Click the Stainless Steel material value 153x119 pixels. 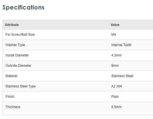tap(122, 76)
